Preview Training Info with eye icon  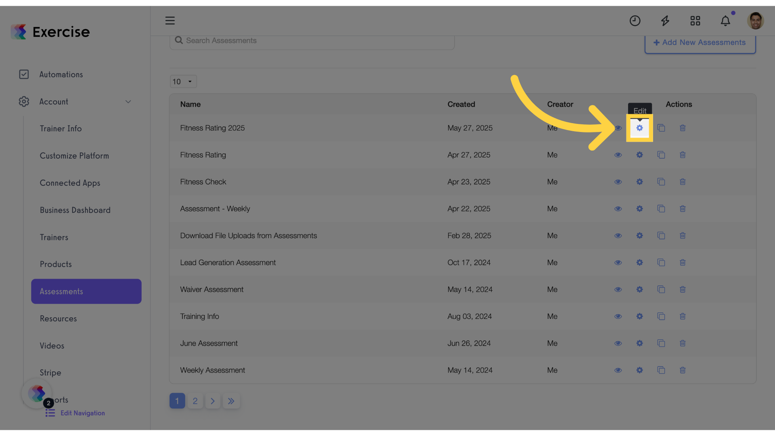(618, 317)
